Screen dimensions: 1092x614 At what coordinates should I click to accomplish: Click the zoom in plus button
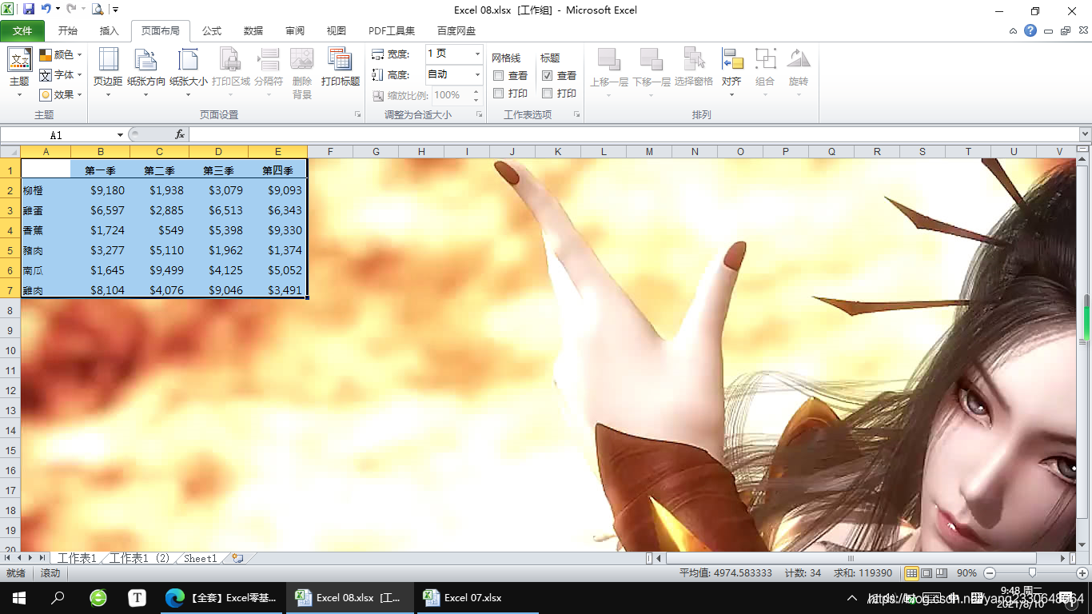coord(1082,573)
